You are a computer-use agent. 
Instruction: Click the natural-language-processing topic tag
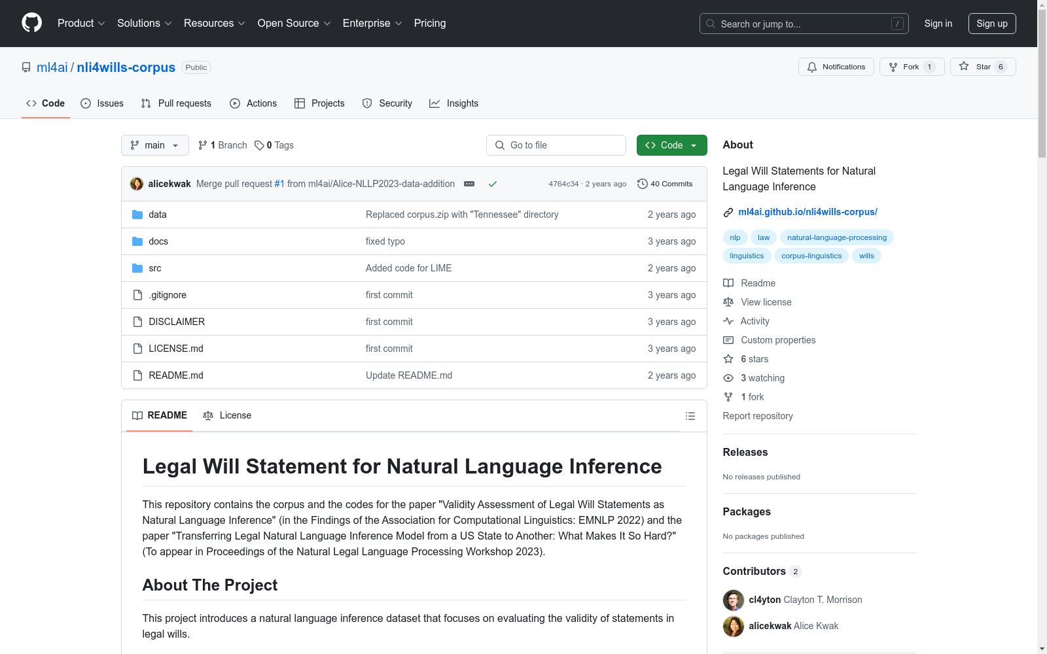(x=837, y=237)
